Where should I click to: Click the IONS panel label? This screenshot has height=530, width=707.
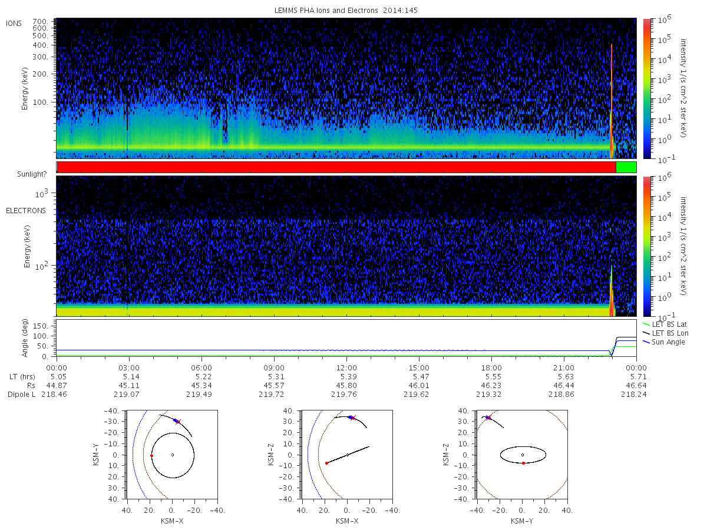pyautogui.click(x=14, y=23)
